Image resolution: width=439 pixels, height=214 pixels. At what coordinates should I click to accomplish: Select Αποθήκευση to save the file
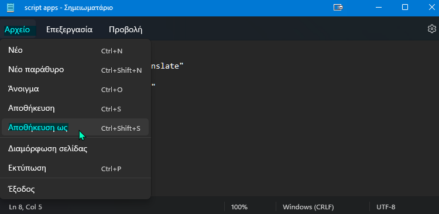[75, 108]
